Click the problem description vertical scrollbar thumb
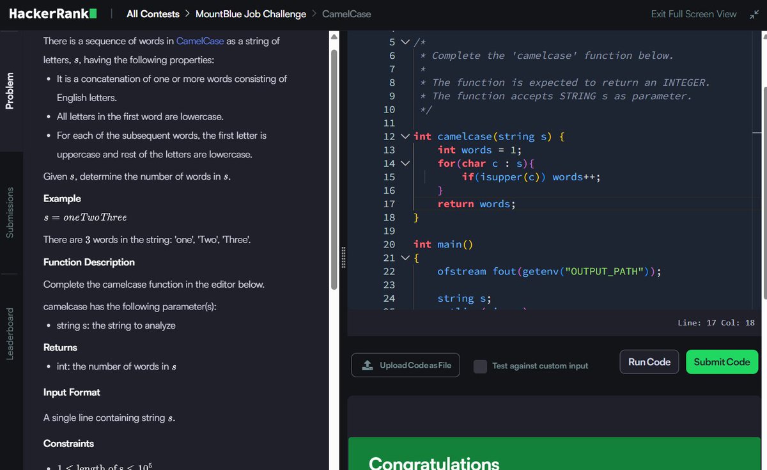Screen dimensions: 767x470 pyautogui.click(x=334, y=169)
